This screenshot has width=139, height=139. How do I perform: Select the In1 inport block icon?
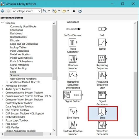(102, 29)
